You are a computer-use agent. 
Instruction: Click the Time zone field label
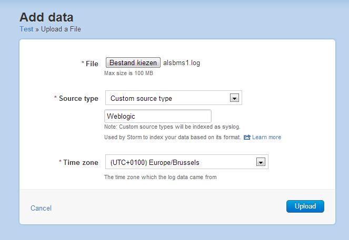pyautogui.click(x=80, y=163)
